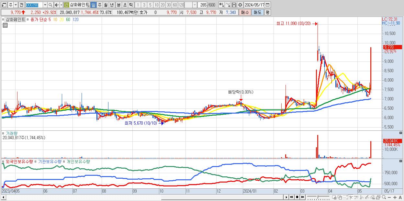Zoom in with the plus icon
The height and width of the screenshot is (201, 404).
(x=395, y=197)
